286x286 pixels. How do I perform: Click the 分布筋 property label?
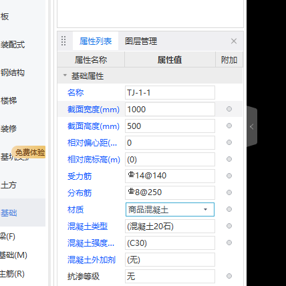pyautogui.click(x=80, y=193)
